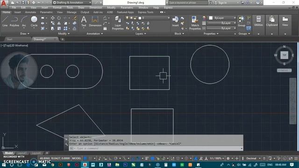Click the ByLayer object color swatch
Screen dimensions: 299x168
211,18
